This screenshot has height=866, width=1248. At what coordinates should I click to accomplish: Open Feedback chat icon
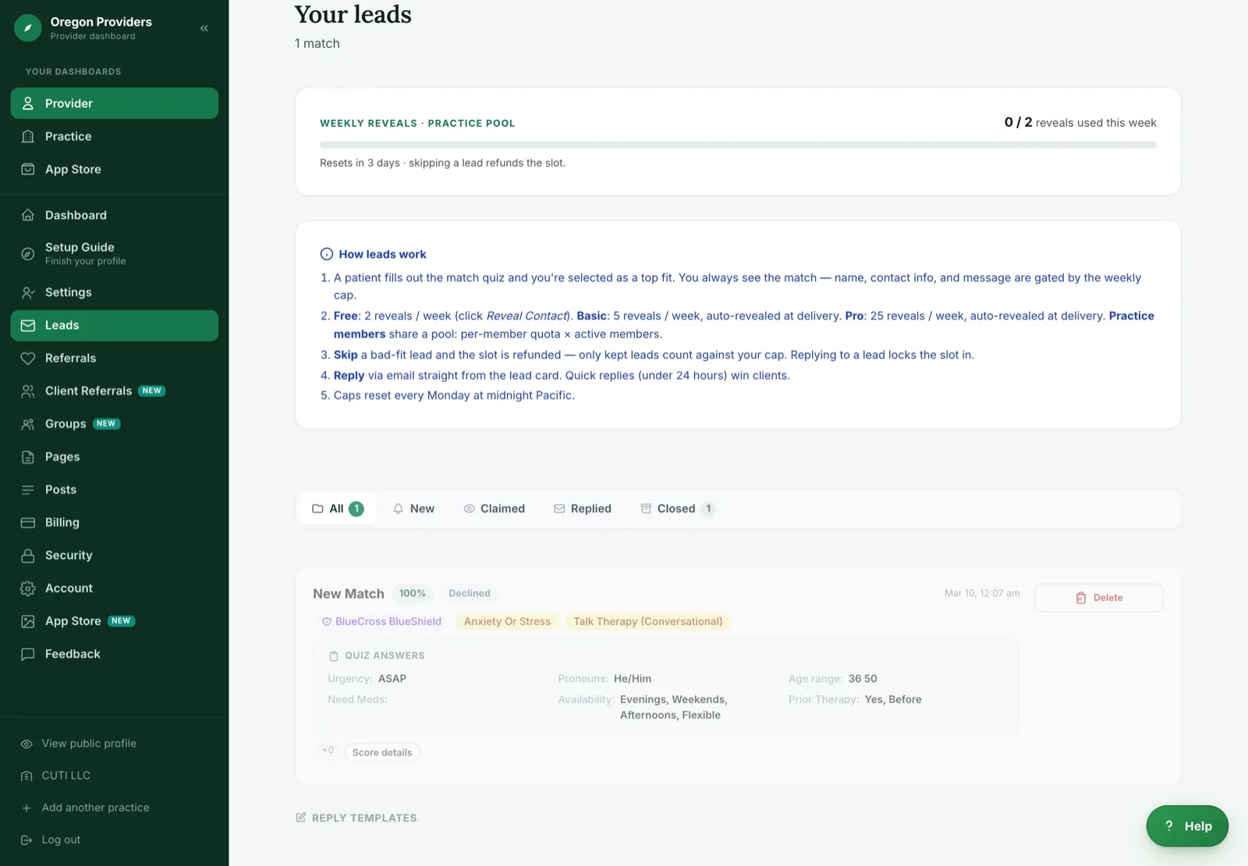pos(28,654)
